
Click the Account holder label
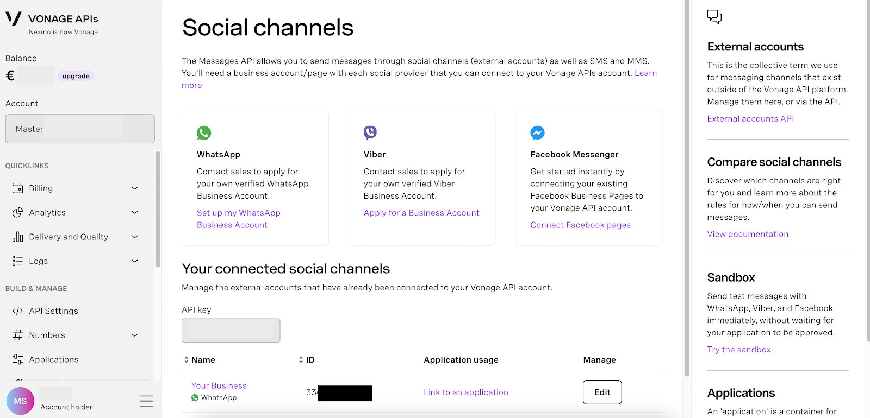coord(66,407)
